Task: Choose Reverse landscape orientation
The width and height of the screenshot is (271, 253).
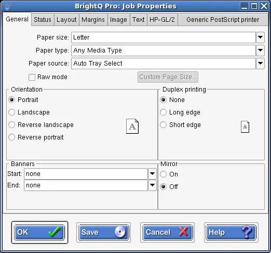Action: [12, 125]
